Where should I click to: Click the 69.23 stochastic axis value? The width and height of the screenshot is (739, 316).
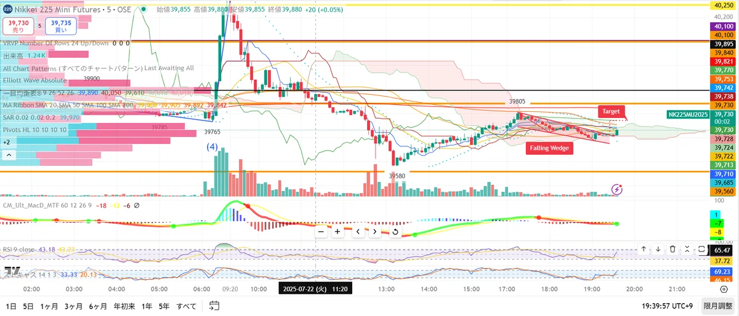click(x=723, y=271)
